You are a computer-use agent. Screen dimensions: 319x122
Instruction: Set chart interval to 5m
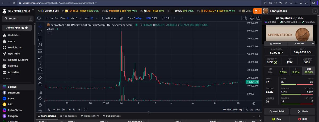[56, 18]
